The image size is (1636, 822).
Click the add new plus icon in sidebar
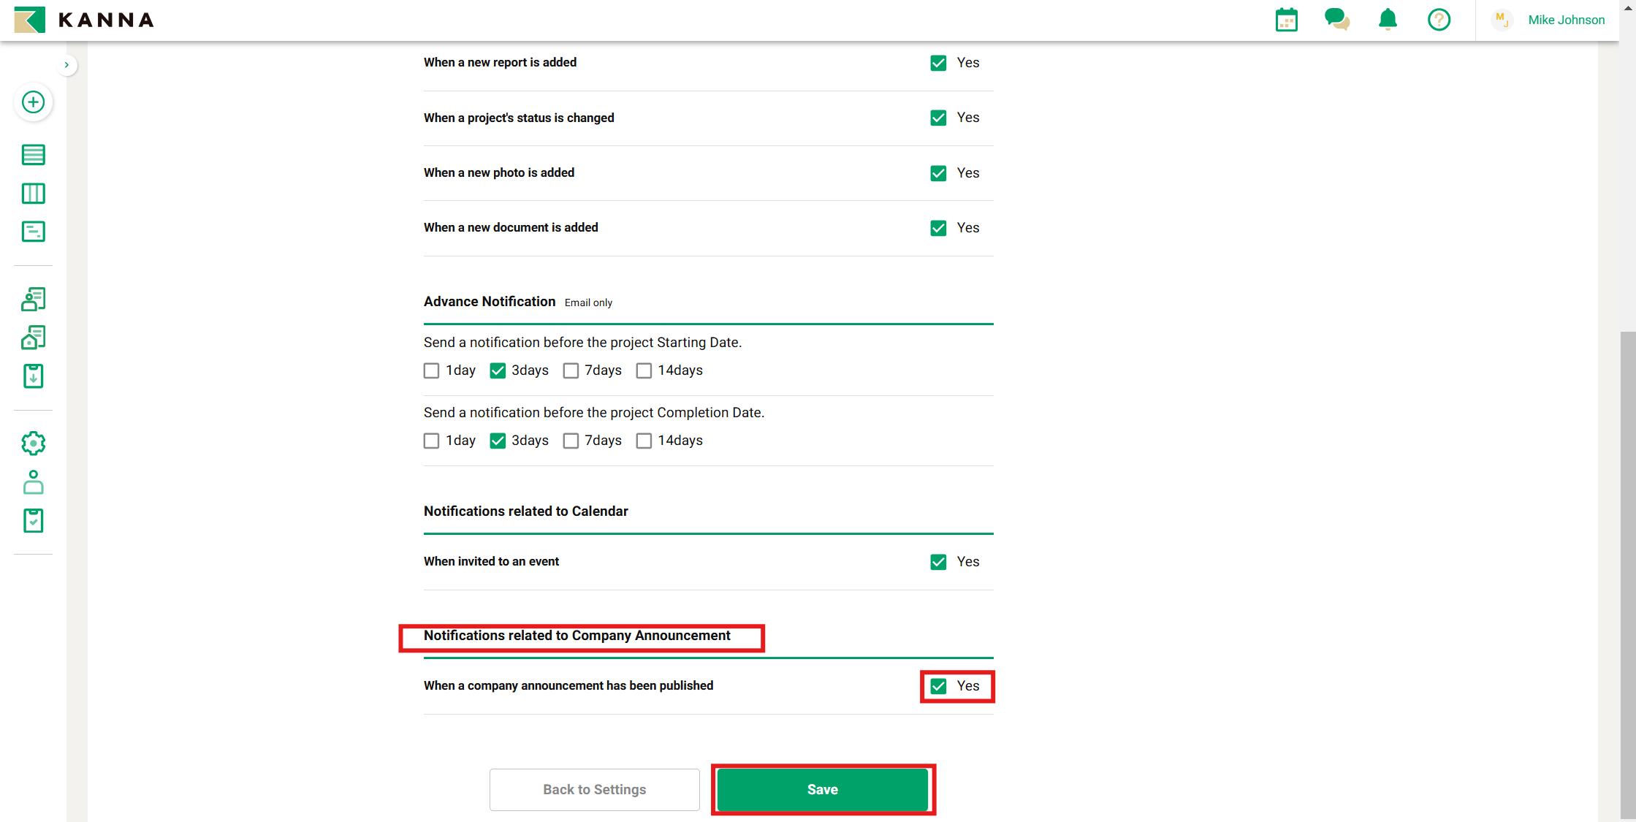(x=33, y=102)
